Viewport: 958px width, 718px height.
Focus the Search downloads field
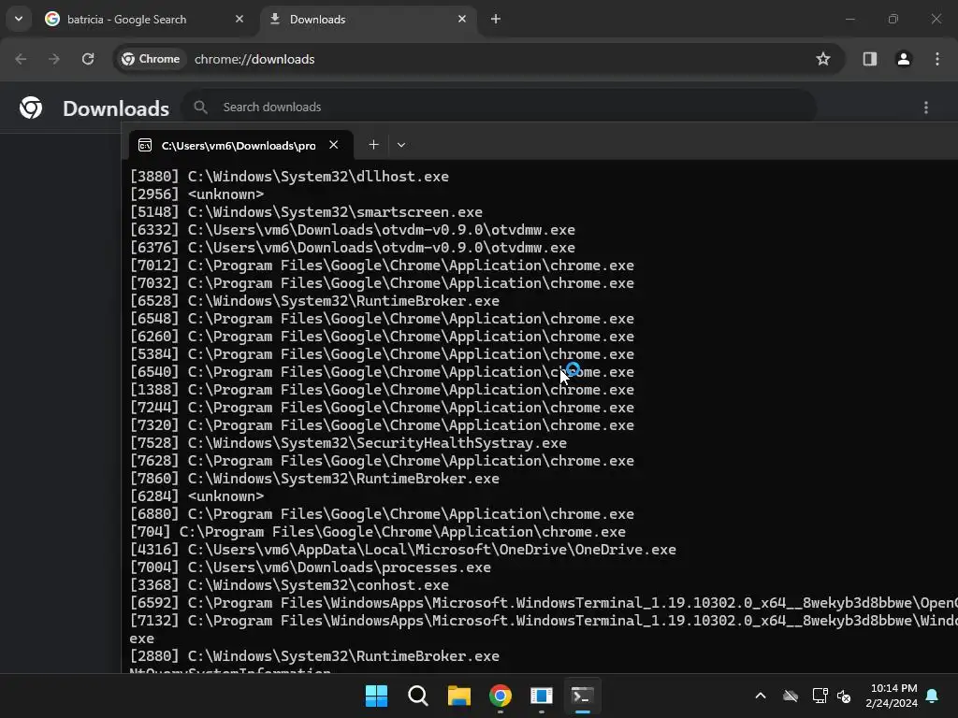[499, 107]
